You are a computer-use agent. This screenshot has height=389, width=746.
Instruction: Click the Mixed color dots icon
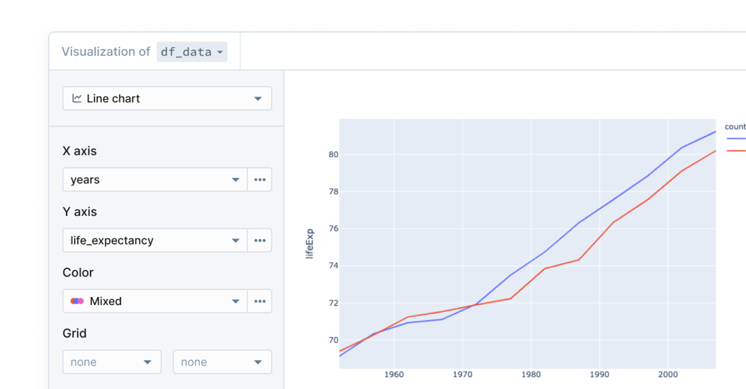point(77,301)
